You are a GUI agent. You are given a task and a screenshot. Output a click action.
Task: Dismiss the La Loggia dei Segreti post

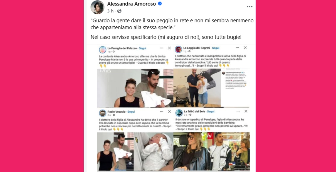coord(245,48)
